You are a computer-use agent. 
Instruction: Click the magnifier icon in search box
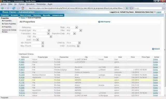(x=164, y=8)
